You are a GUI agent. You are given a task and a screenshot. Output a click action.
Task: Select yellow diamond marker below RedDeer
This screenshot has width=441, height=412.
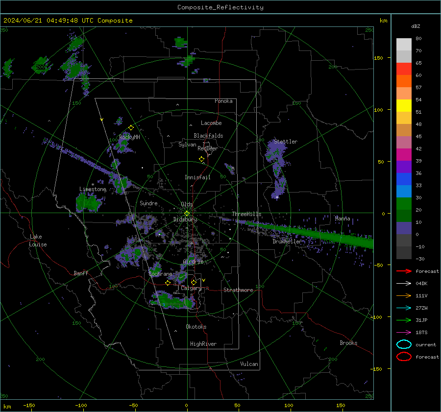[x=201, y=159]
